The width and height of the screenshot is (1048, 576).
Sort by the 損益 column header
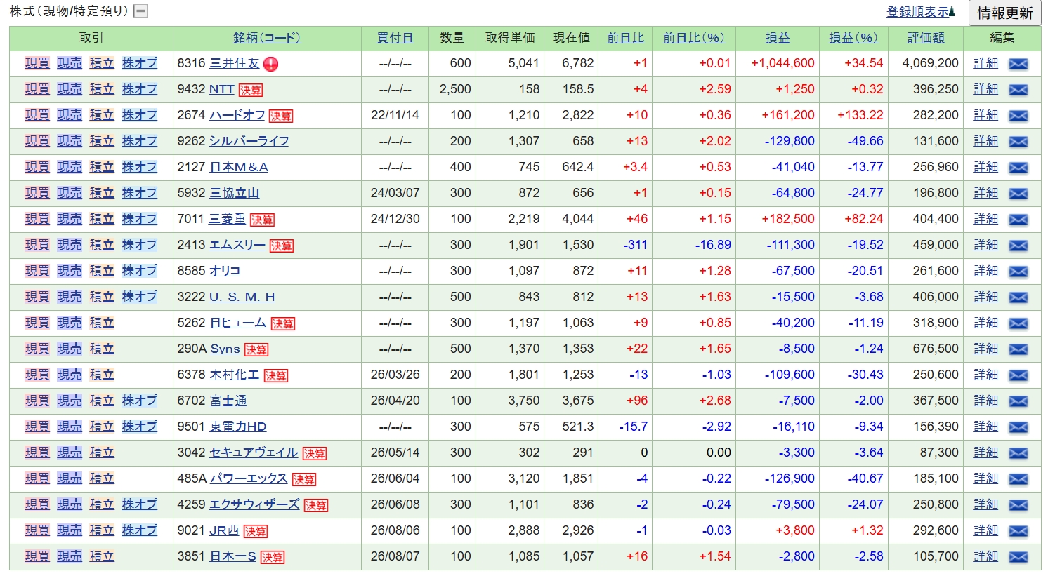[x=778, y=38]
